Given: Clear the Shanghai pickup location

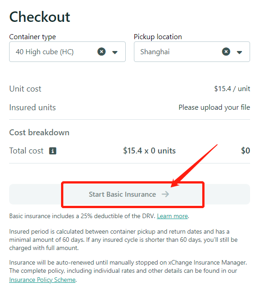Looking at the screenshot, I should coord(226,51).
